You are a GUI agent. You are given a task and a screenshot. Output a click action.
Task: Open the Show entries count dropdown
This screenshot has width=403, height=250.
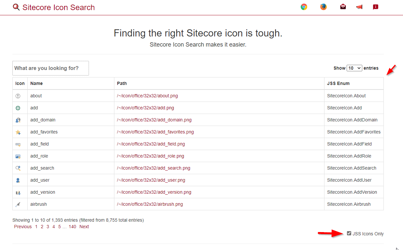pyautogui.click(x=354, y=68)
